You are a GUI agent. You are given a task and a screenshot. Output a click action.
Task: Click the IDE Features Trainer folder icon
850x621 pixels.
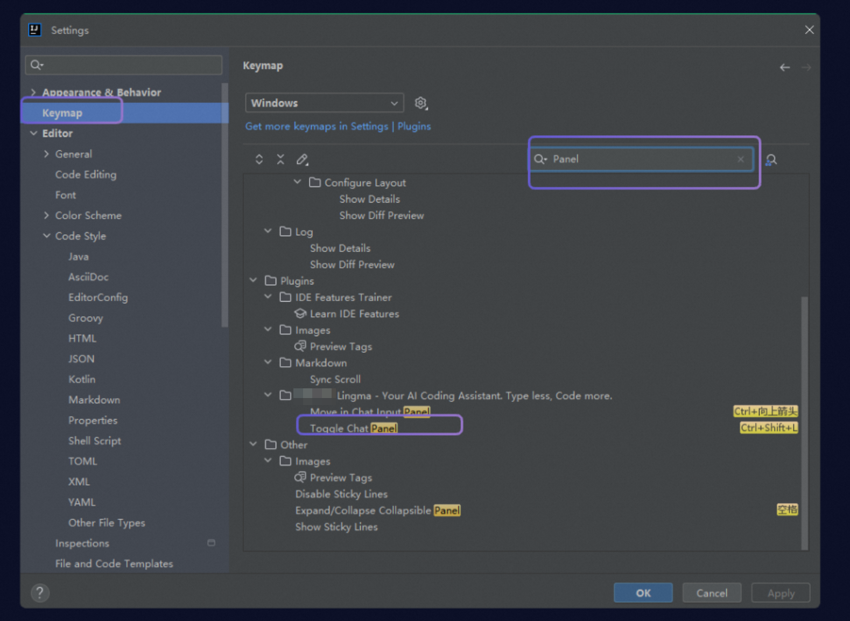coord(285,297)
